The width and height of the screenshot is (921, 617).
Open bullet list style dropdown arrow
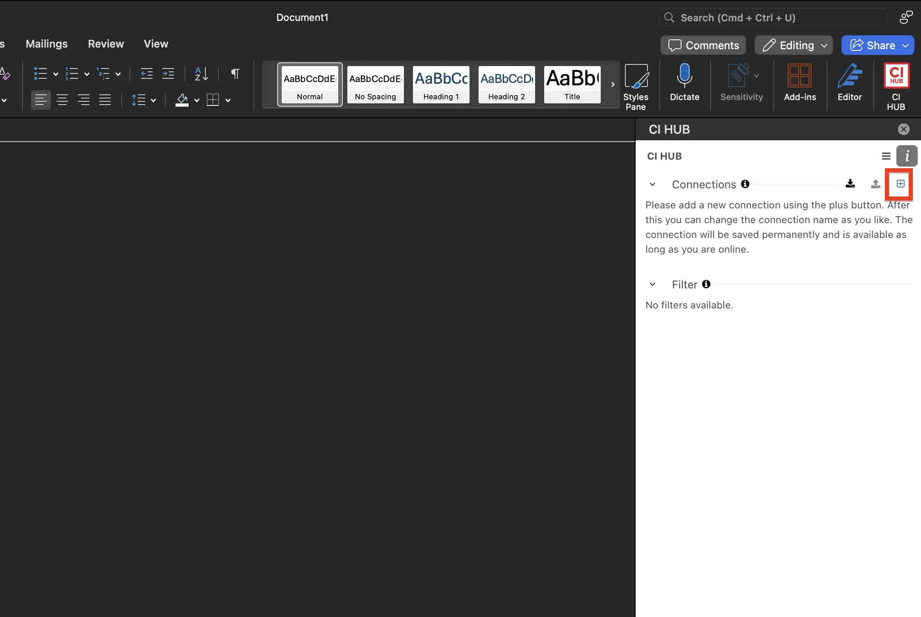tap(56, 74)
